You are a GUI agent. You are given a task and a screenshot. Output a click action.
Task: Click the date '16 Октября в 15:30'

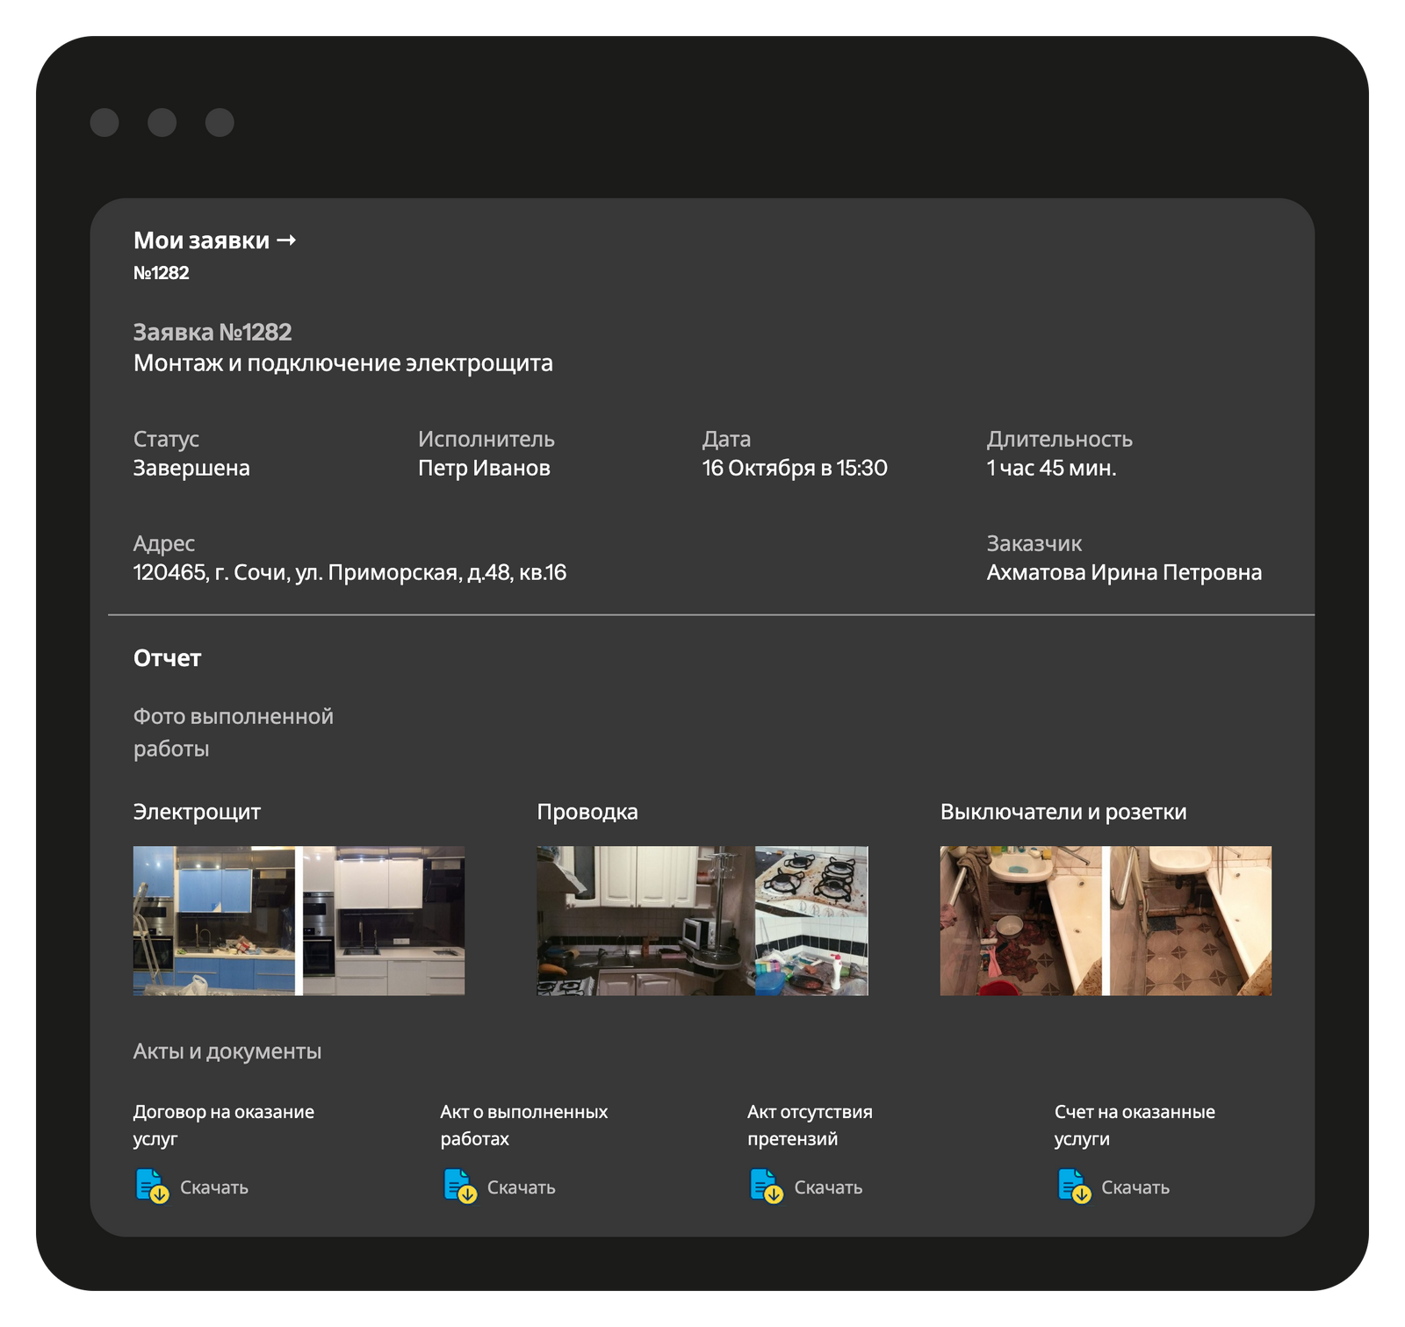(795, 468)
